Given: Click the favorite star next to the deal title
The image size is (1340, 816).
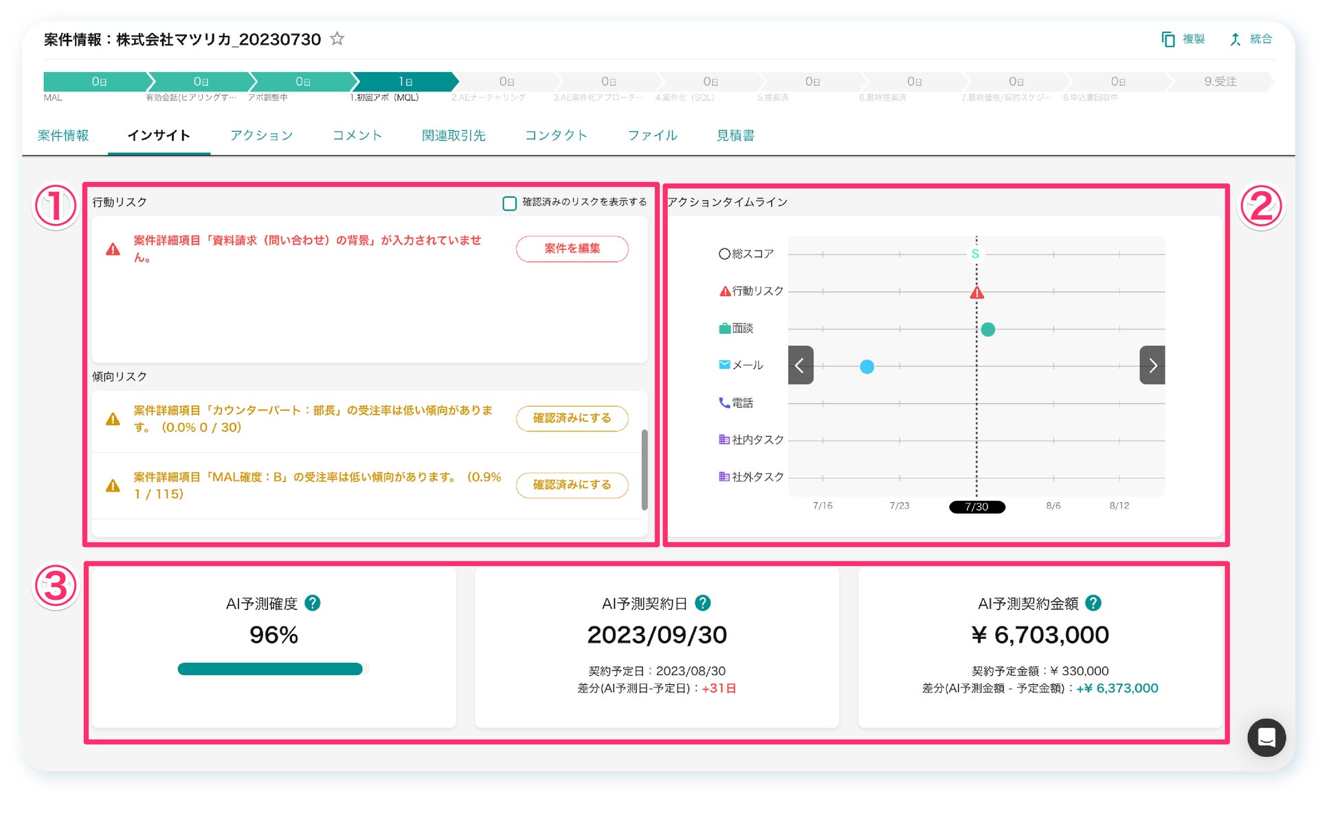Looking at the screenshot, I should tap(337, 39).
